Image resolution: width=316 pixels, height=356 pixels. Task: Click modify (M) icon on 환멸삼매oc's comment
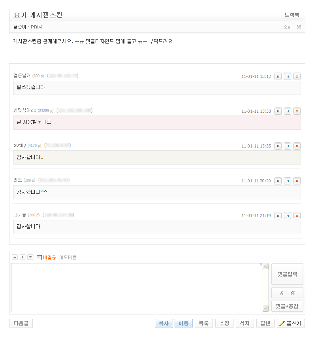(x=288, y=111)
